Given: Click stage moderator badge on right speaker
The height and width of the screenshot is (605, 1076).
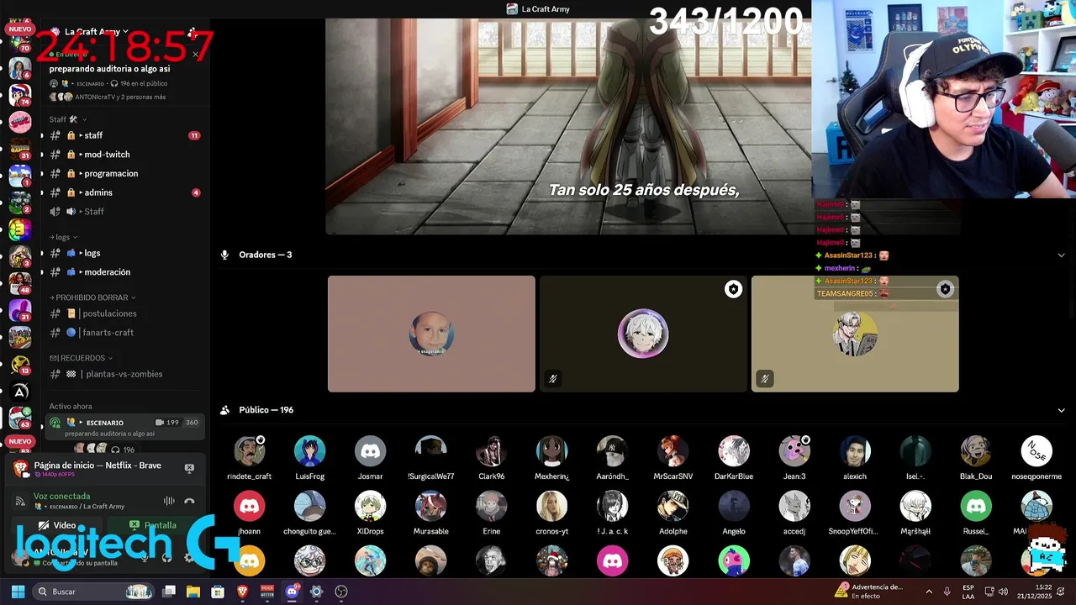Looking at the screenshot, I should (x=945, y=289).
